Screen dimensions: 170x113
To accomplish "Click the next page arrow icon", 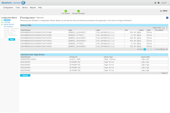I will (156, 49).
